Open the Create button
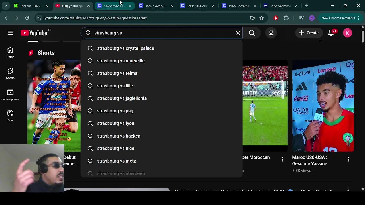Screen dimensions: 365x205 click(x=309, y=33)
